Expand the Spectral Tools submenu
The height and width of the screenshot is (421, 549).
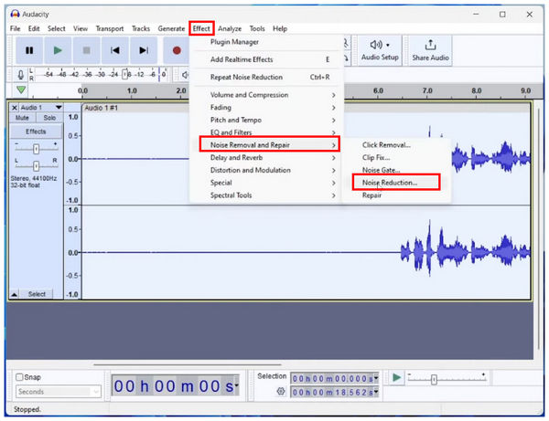pyautogui.click(x=266, y=195)
